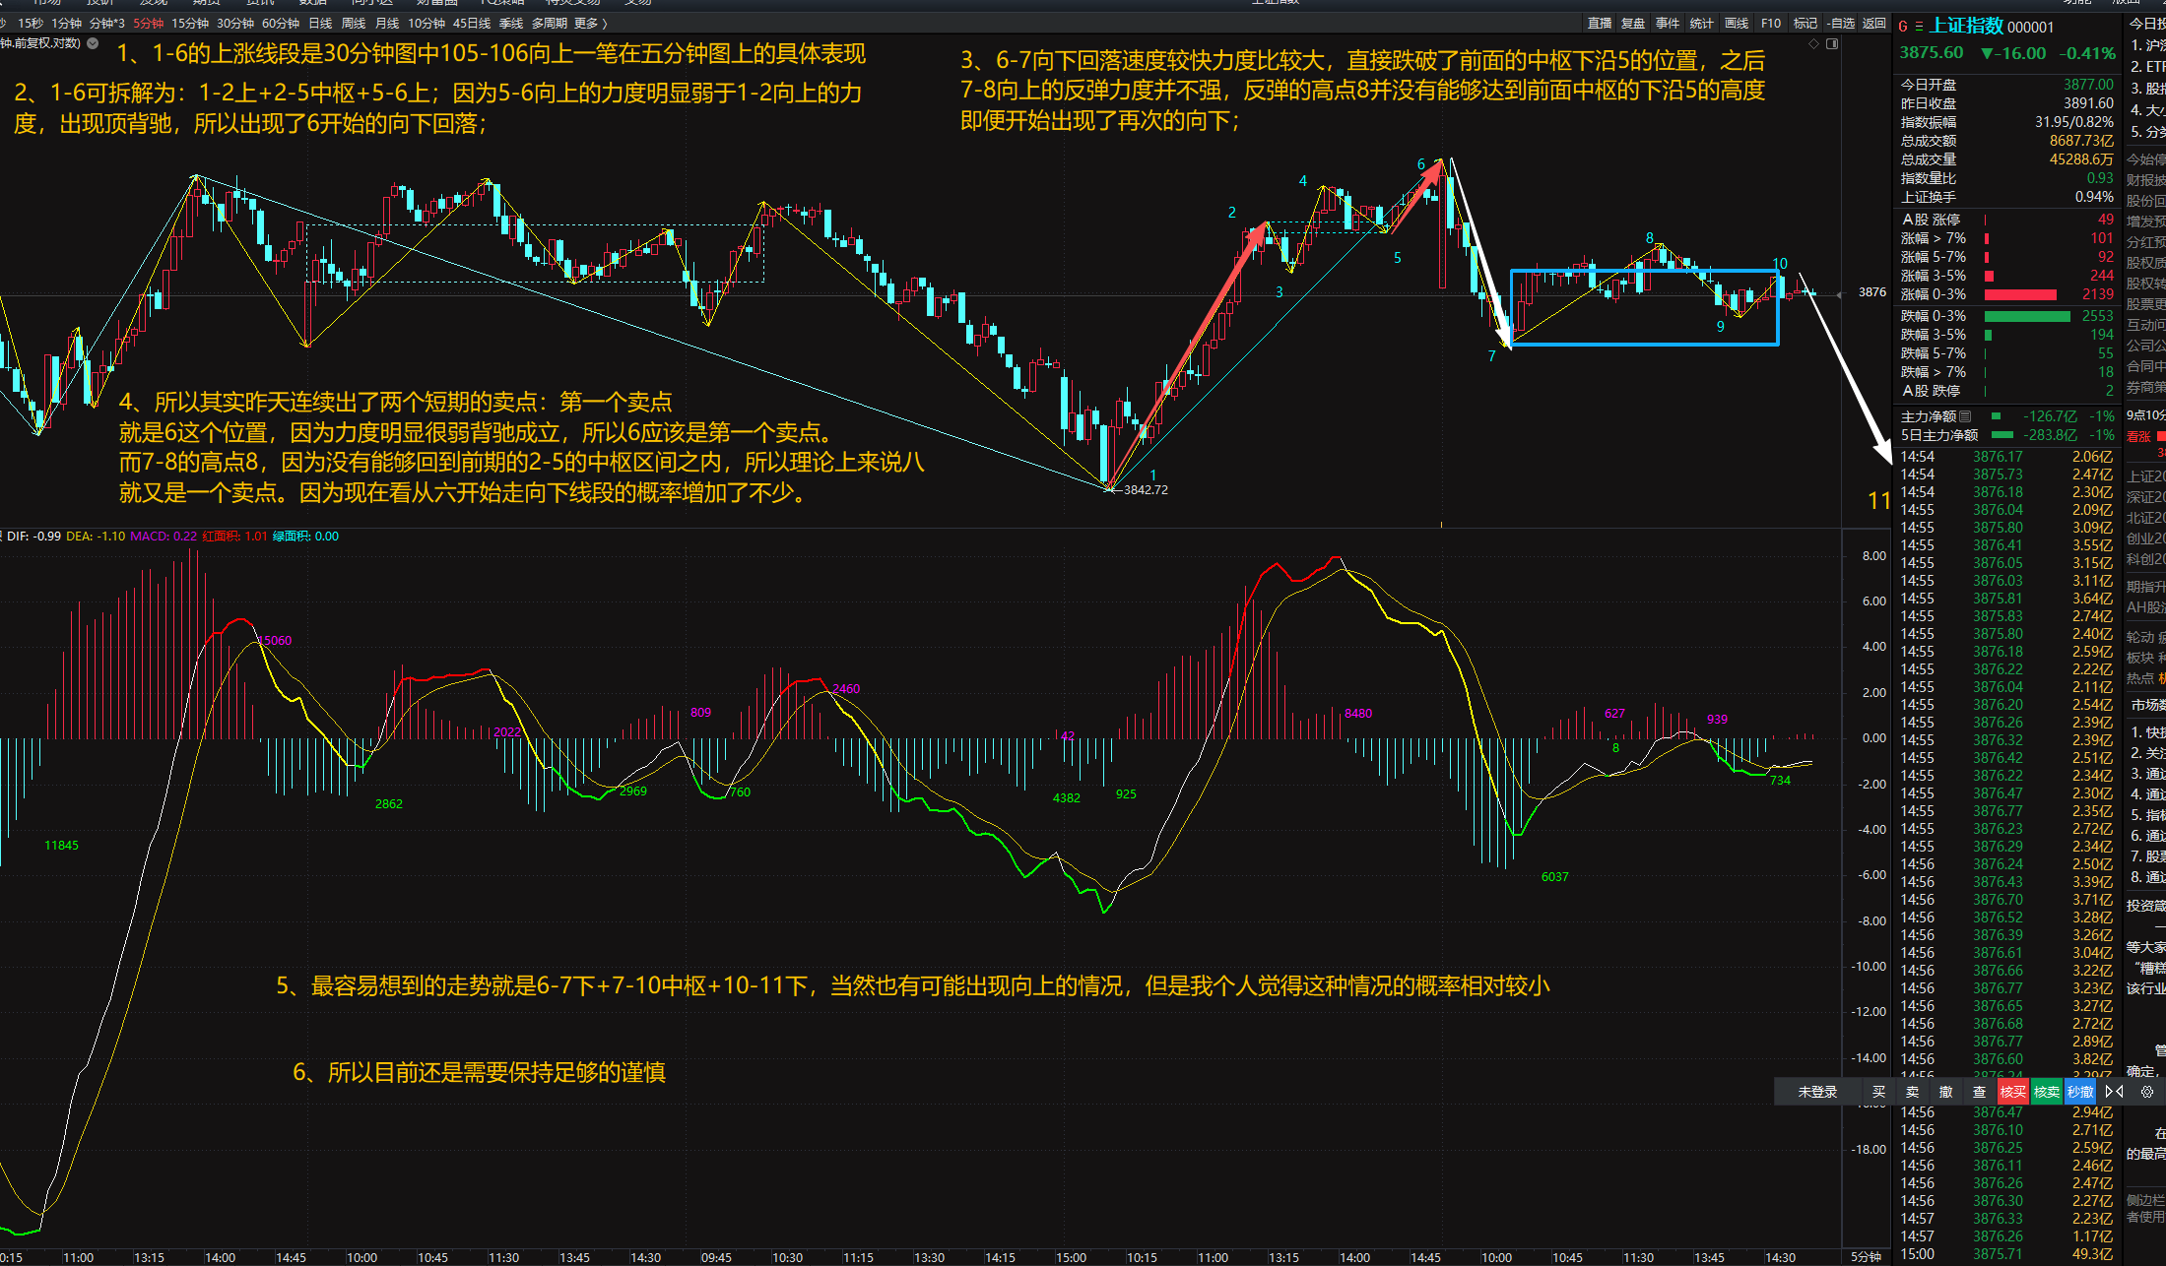Open the 统计 statistics tool
Image resolution: width=2166 pixels, height=1266 pixels.
point(1701,23)
